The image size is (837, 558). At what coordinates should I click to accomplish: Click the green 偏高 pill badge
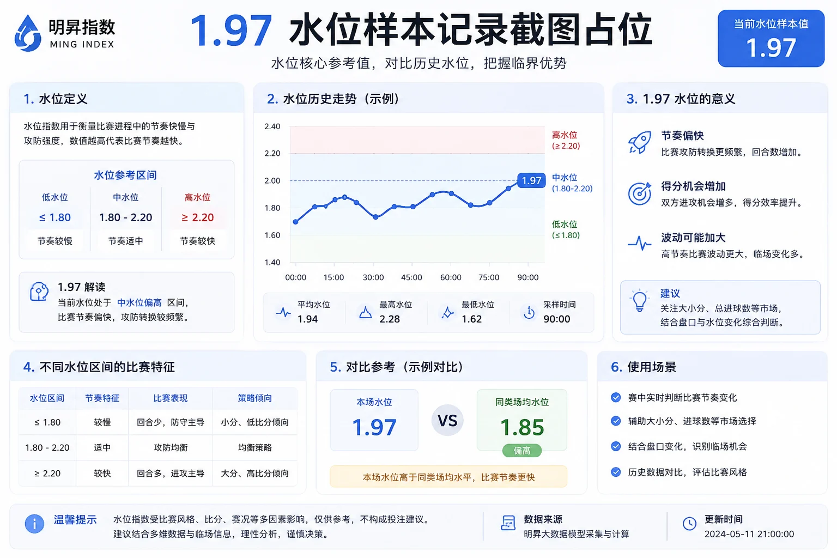(522, 451)
